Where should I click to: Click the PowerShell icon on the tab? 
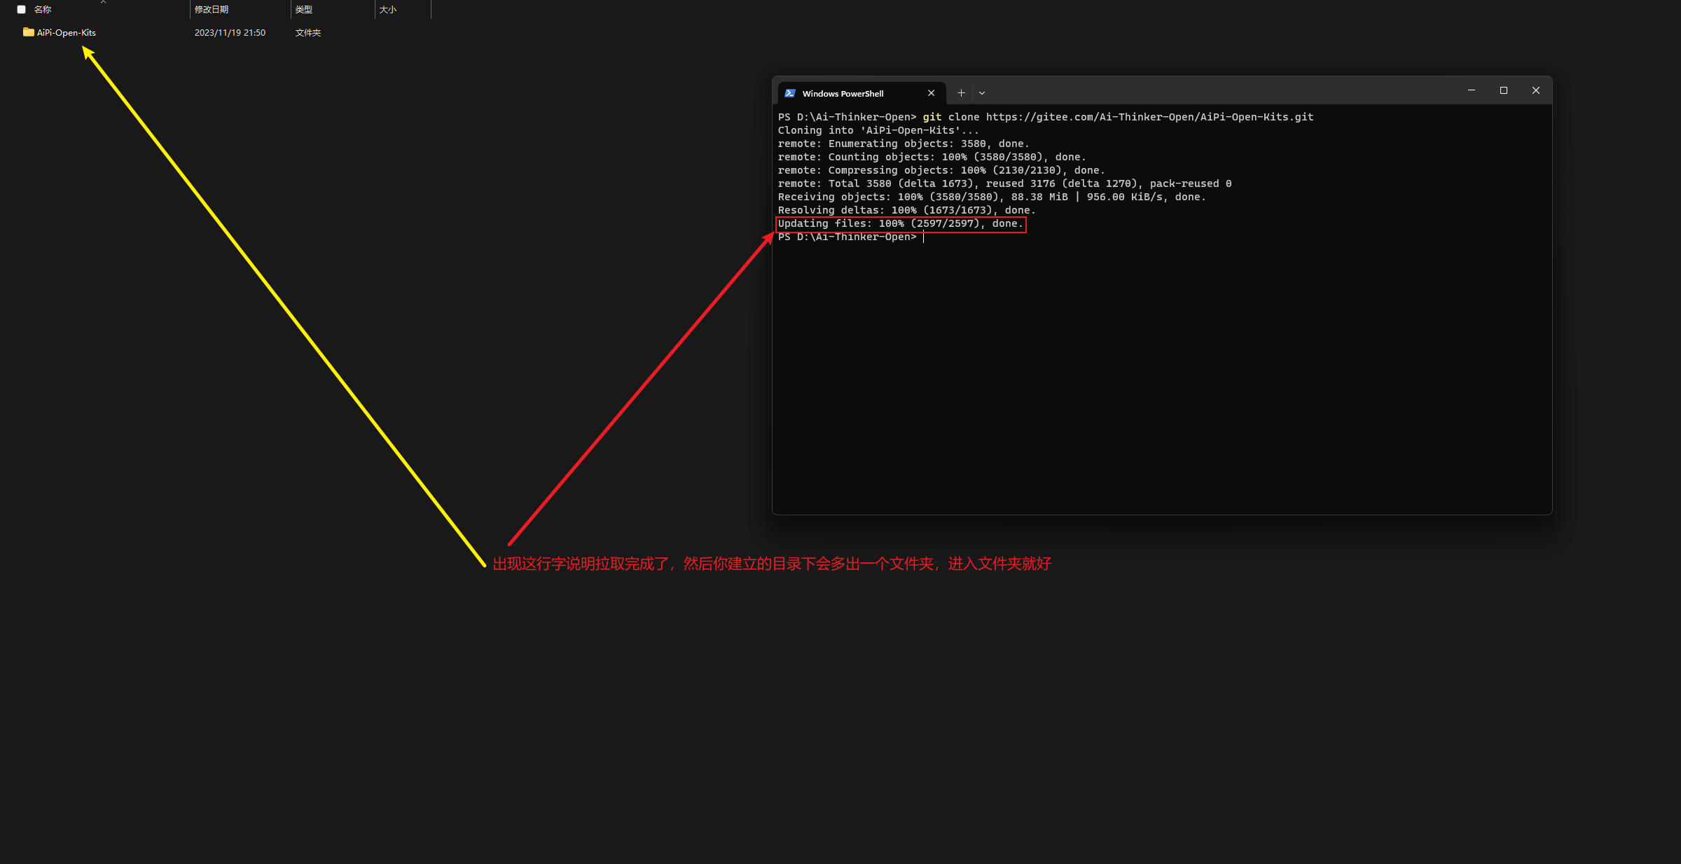point(790,93)
